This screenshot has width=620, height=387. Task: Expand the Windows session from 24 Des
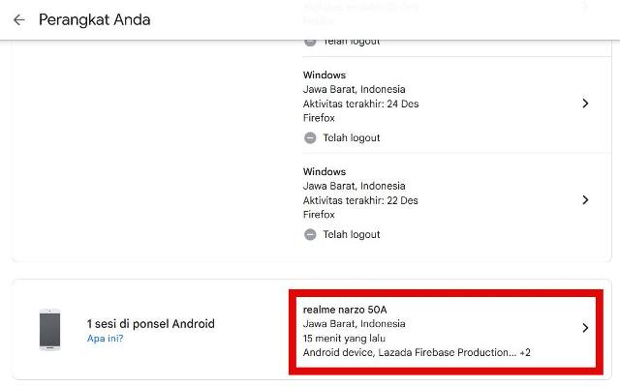coord(454,105)
